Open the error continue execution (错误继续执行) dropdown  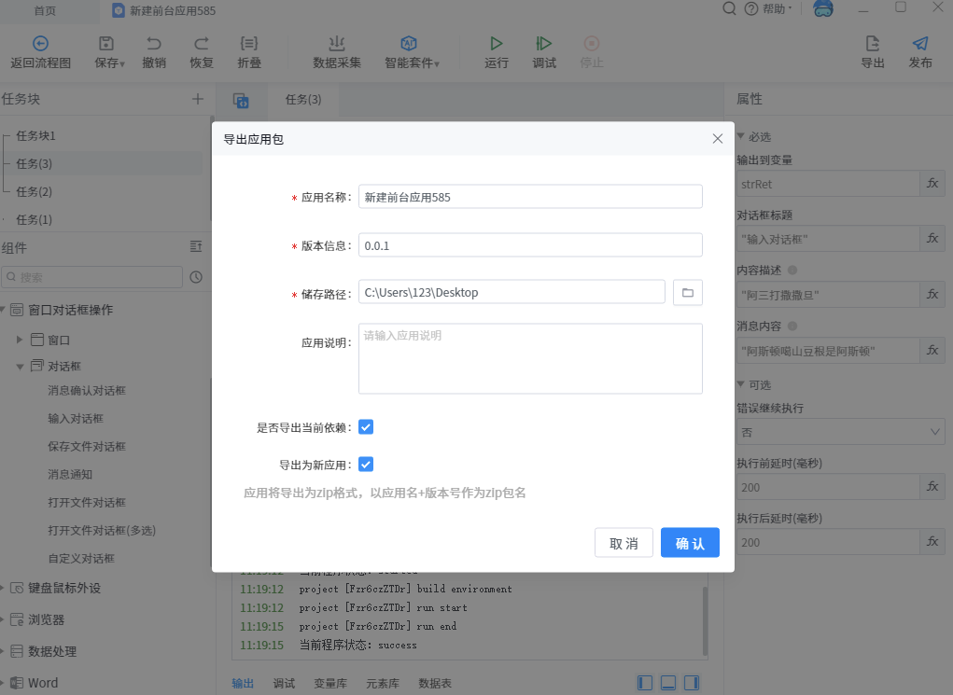pos(840,432)
